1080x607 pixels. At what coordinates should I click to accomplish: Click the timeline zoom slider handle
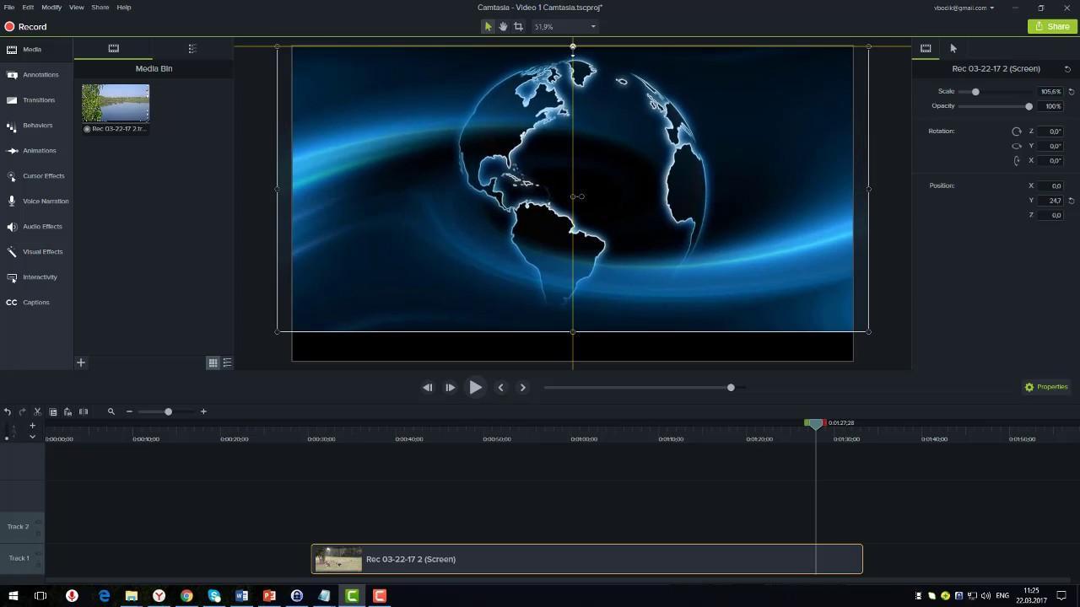(168, 411)
